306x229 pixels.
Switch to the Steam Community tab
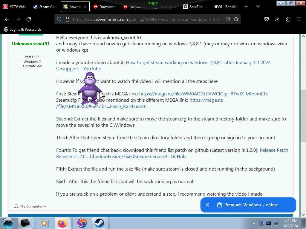pyautogui.click(x=45, y=7)
